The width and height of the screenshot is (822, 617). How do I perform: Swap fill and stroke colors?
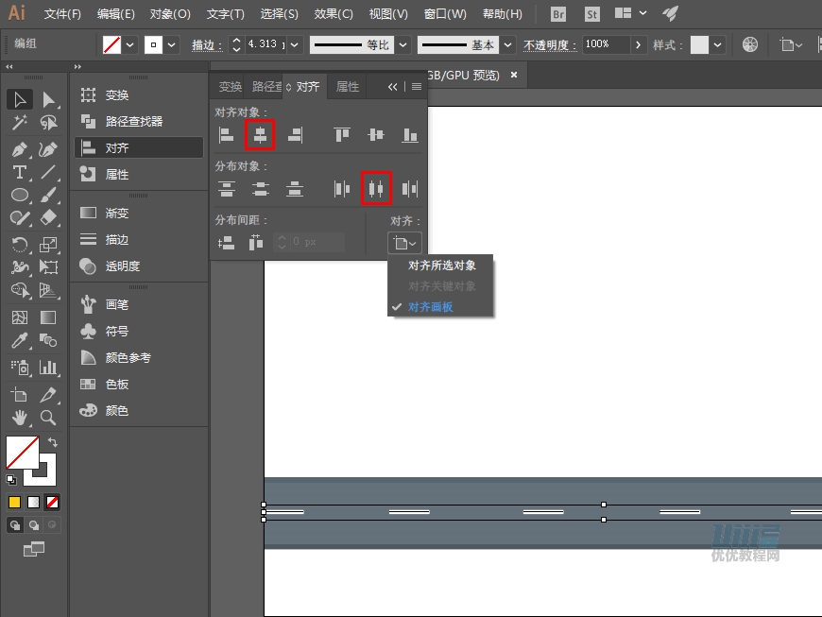(x=54, y=442)
